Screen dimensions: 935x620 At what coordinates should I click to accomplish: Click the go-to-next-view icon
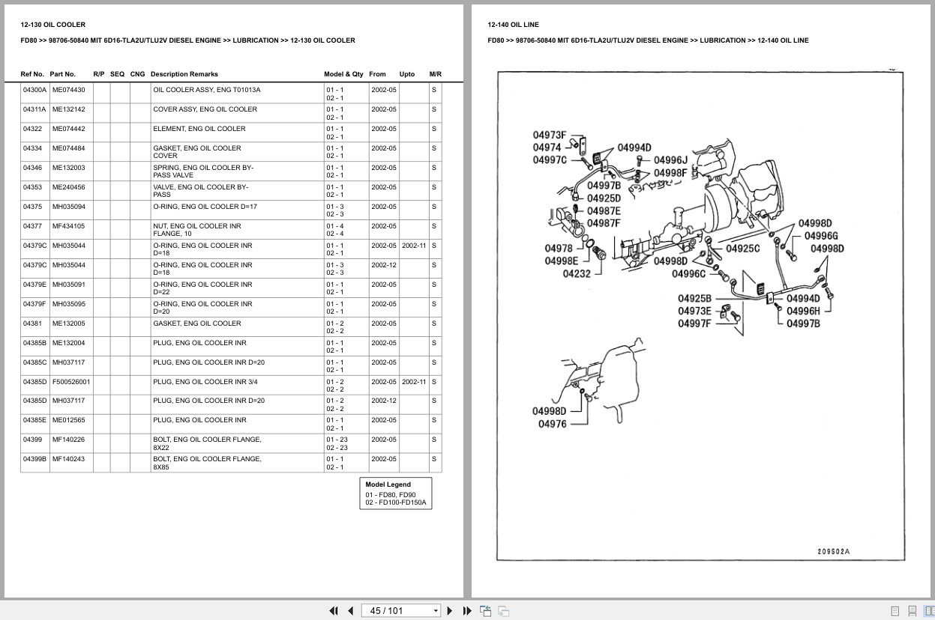coord(504,610)
